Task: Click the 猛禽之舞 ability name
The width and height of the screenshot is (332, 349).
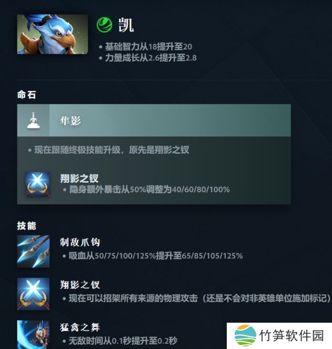Action: (x=80, y=327)
